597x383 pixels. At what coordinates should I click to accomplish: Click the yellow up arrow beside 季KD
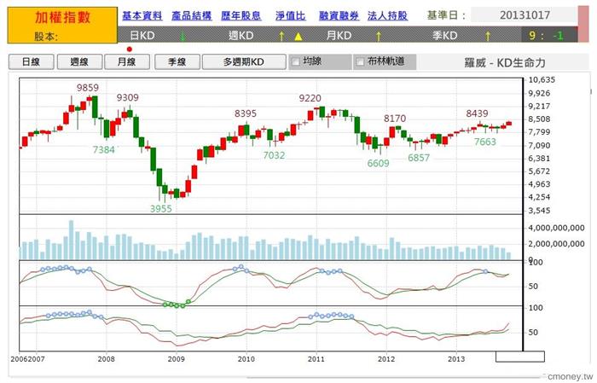click(x=487, y=36)
